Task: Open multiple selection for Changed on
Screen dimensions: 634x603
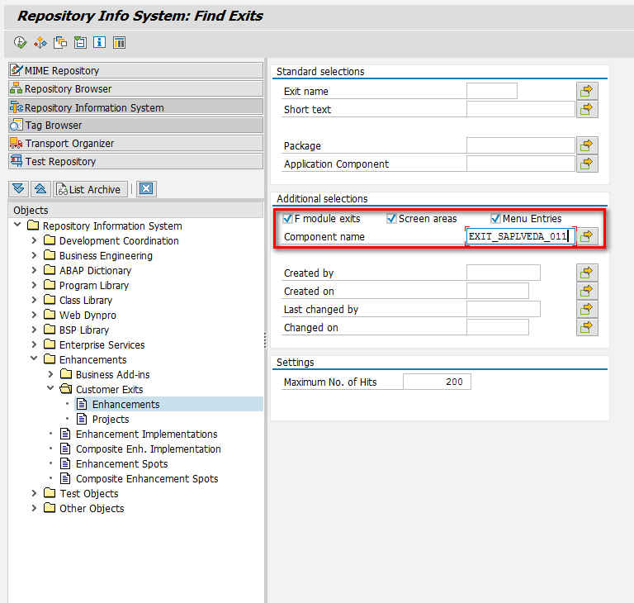Action: [587, 327]
